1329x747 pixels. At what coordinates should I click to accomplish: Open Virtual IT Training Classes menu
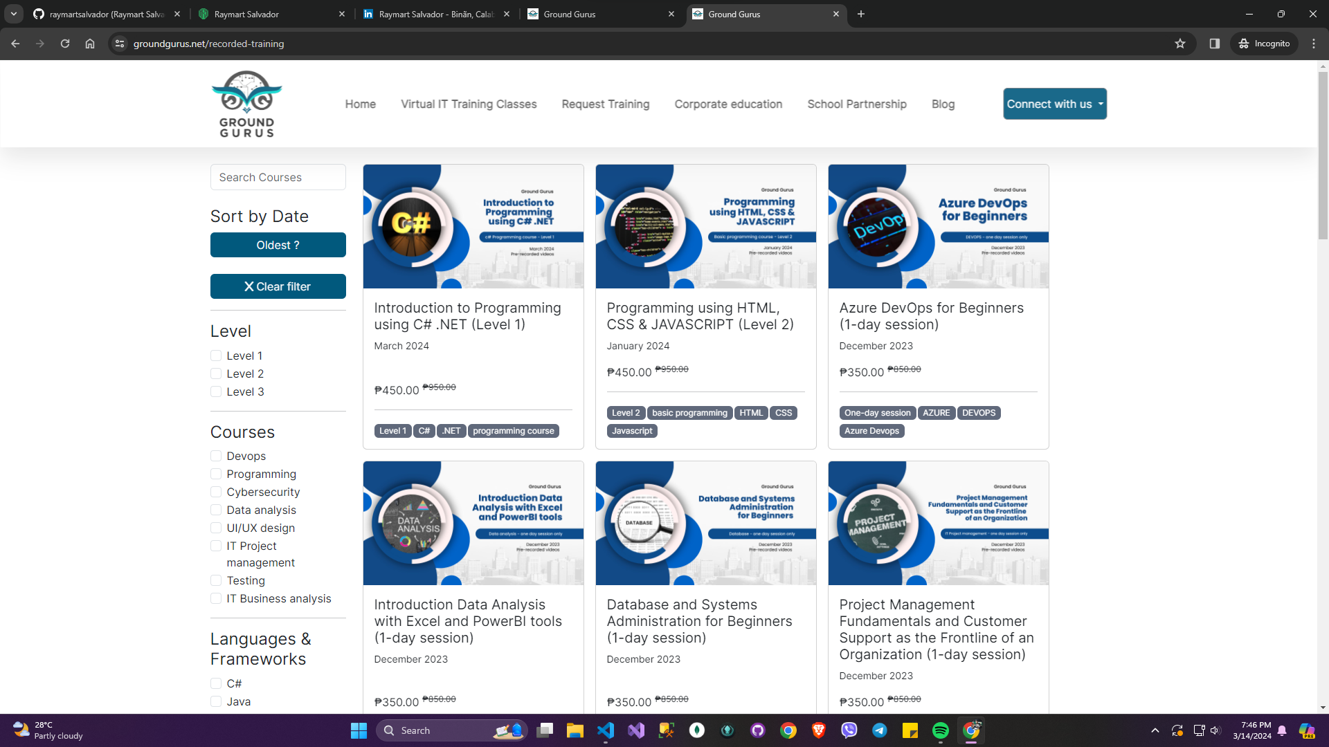(x=469, y=104)
